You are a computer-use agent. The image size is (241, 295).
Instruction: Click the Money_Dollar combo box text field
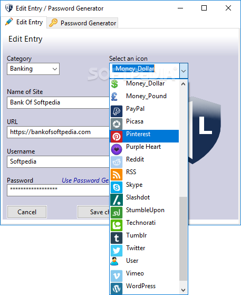[x=144, y=71]
